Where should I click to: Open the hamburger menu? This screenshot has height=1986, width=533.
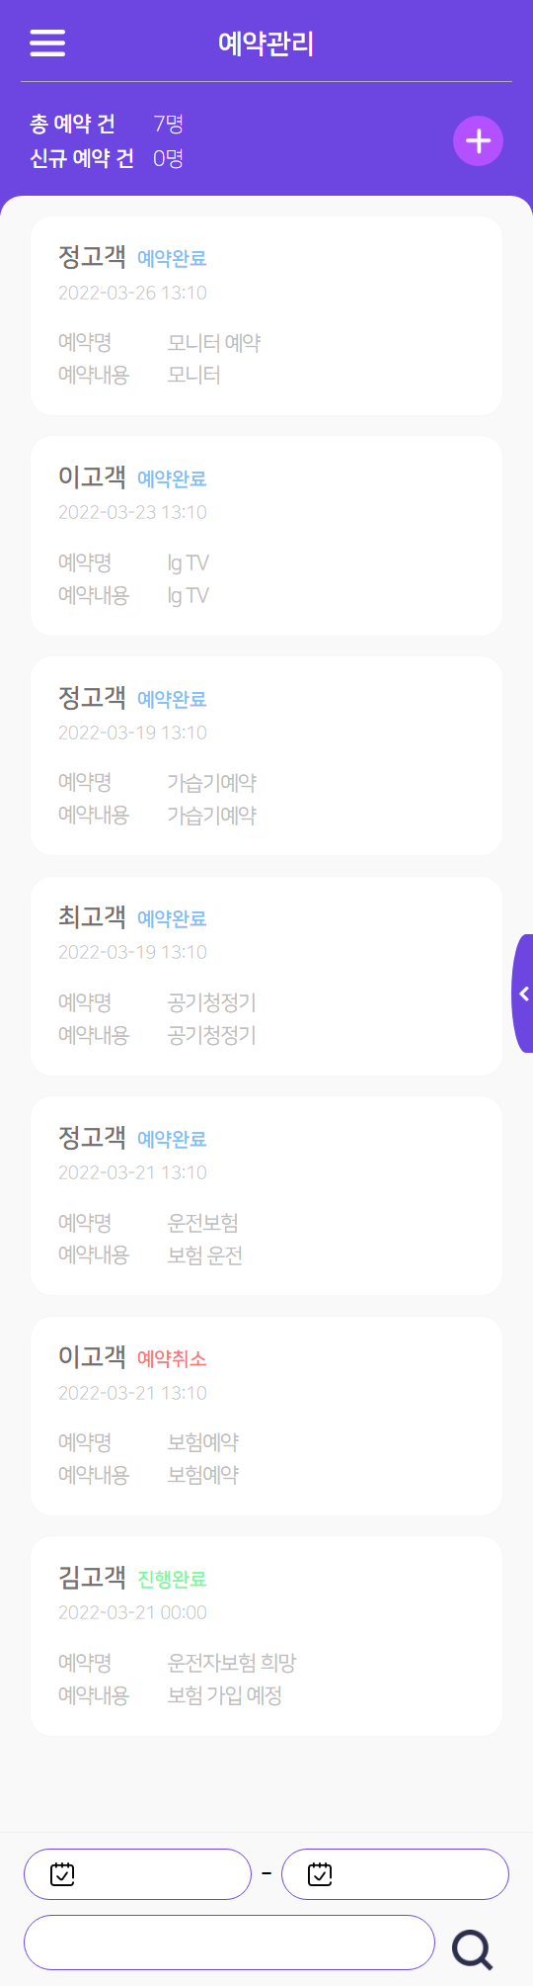pyautogui.click(x=47, y=43)
